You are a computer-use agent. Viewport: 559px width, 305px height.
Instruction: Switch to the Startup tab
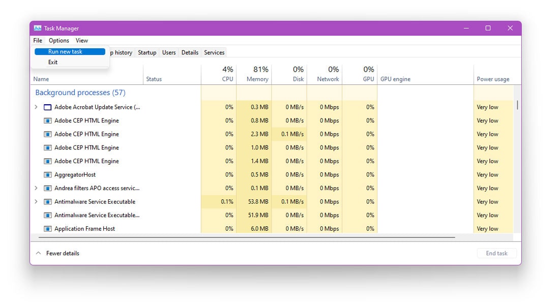point(147,52)
